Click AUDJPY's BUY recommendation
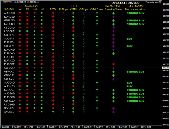Screen dimensions: 169x129 pyautogui.click(x=130, y=39)
